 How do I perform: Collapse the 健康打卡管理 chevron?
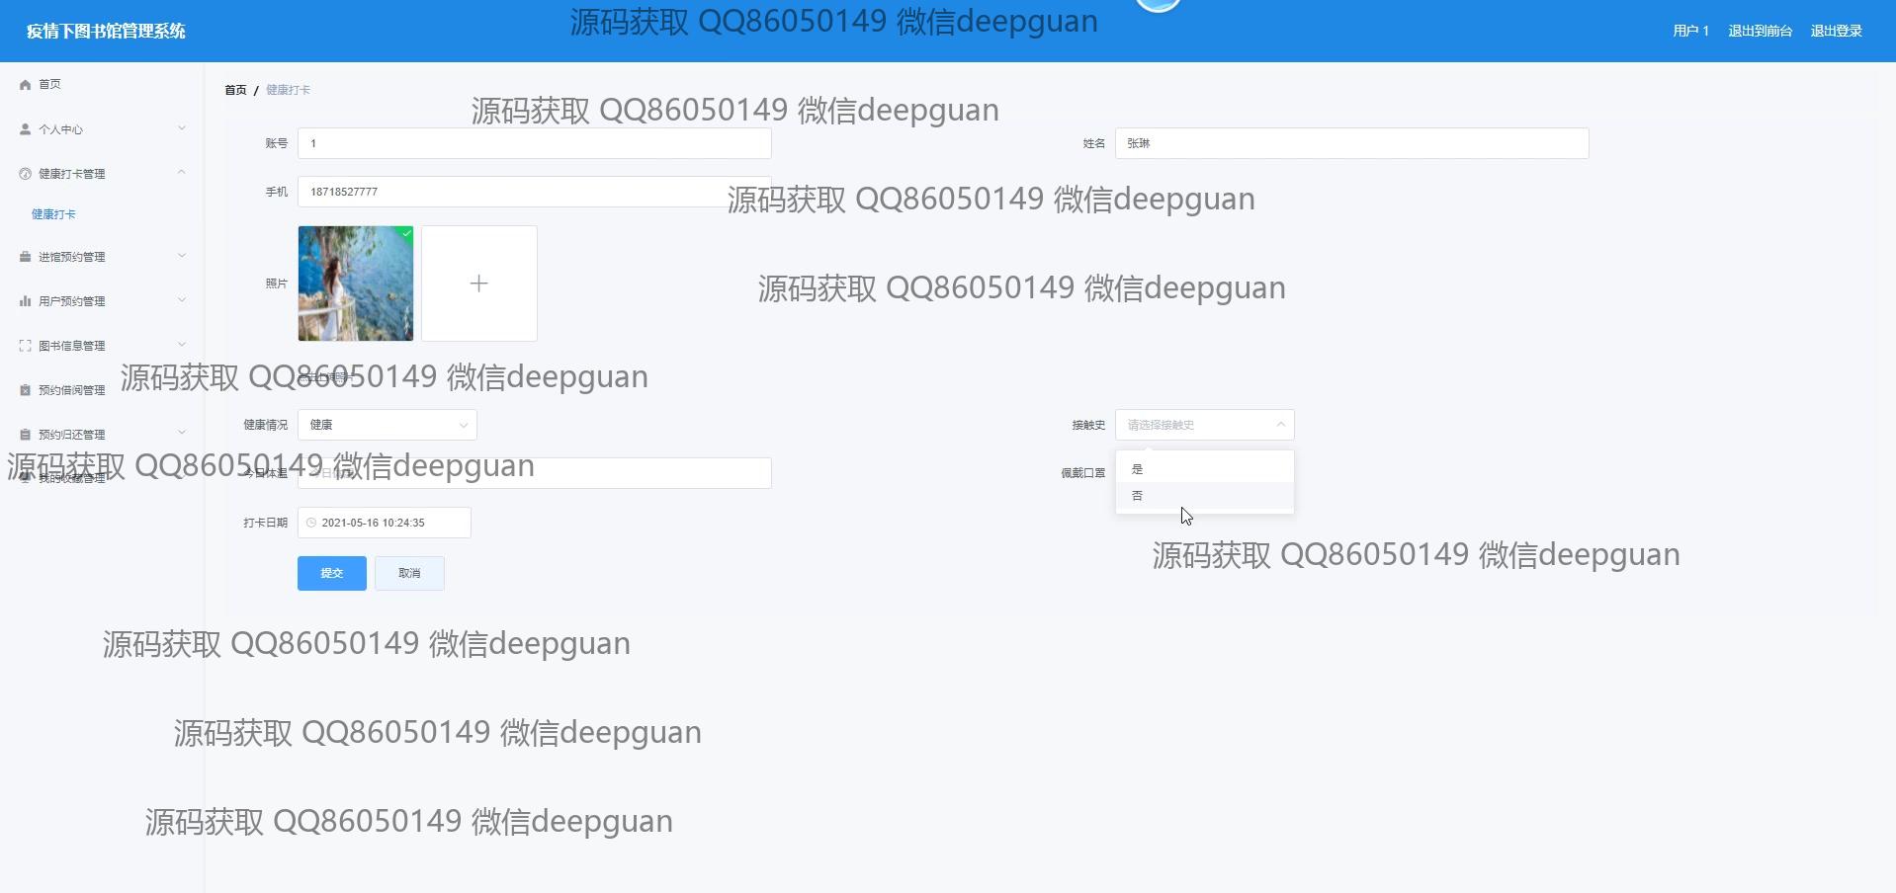pyautogui.click(x=182, y=173)
